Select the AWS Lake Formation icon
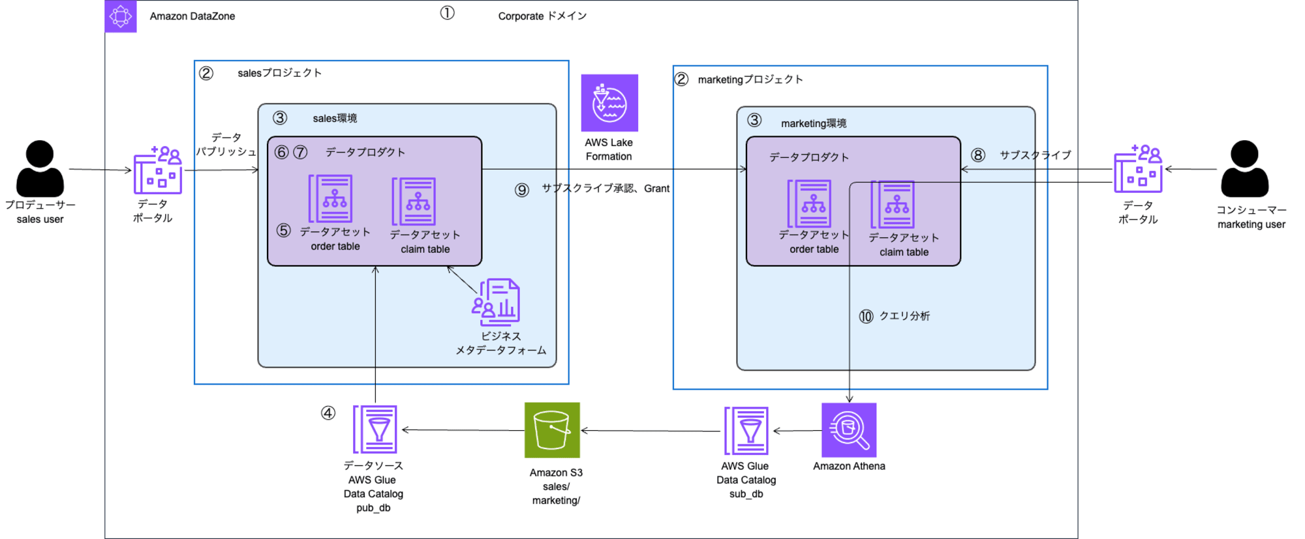This screenshot has width=1305, height=539. (609, 103)
